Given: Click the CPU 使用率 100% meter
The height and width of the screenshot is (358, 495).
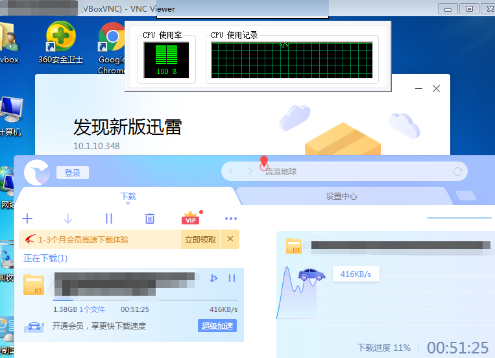Looking at the screenshot, I should point(166,60).
